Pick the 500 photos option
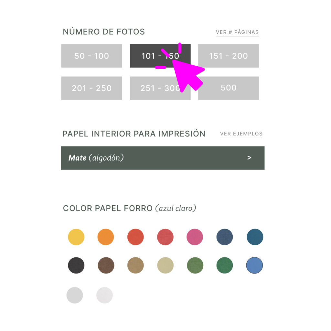 228,88
